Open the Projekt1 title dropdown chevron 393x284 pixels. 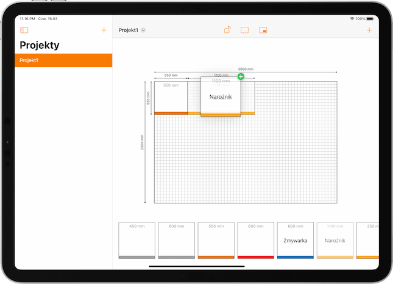point(143,30)
